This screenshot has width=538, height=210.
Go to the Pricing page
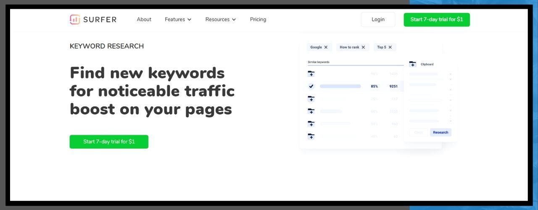coord(258,19)
